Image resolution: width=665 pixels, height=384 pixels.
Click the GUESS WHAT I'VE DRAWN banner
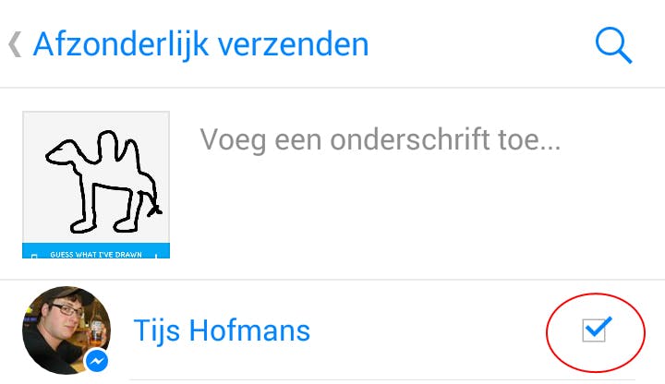point(96,251)
